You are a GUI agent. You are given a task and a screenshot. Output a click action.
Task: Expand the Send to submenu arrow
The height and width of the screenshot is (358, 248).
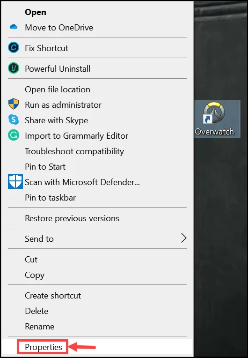(184, 238)
